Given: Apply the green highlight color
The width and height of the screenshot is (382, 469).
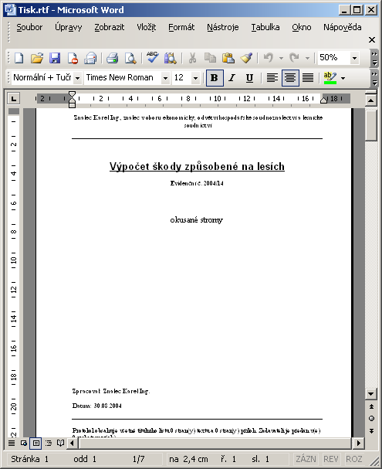Looking at the screenshot, I should click(330, 78).
